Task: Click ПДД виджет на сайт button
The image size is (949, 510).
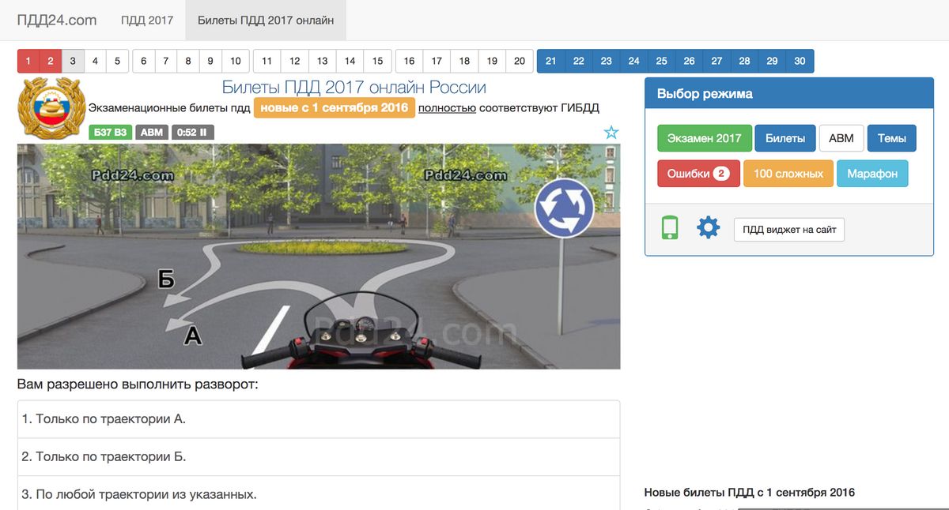Action: (789, 230)
